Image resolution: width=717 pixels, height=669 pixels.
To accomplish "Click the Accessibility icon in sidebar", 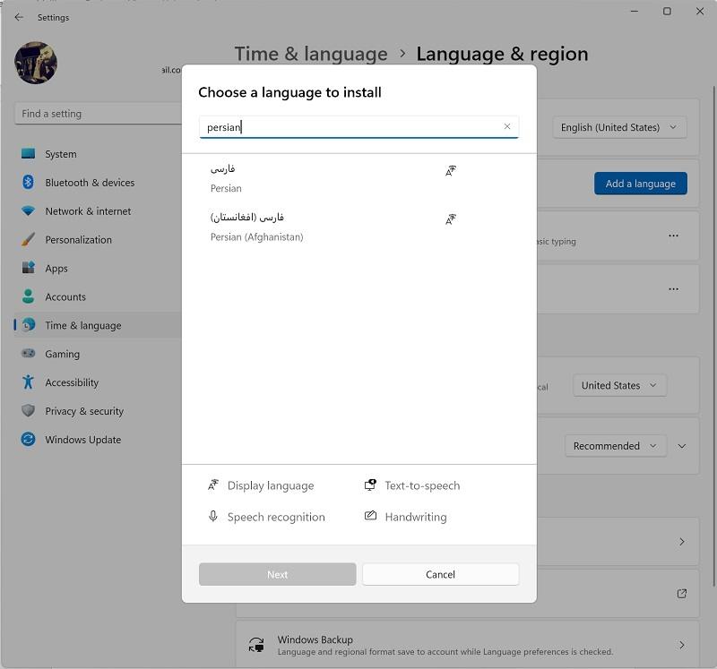I will click(x=29, y=382).
